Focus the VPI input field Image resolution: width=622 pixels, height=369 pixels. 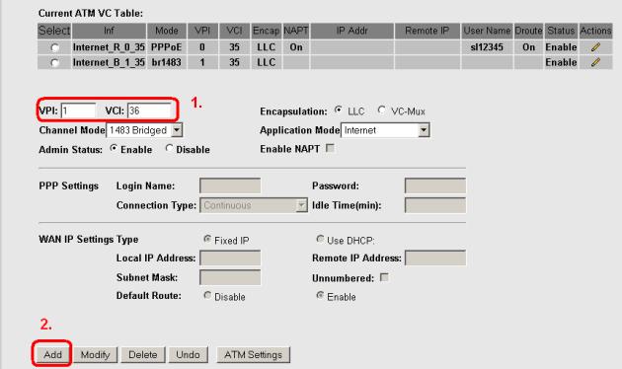(78, 111)
